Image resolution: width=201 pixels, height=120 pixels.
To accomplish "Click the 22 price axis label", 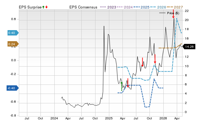I will 187,11.
